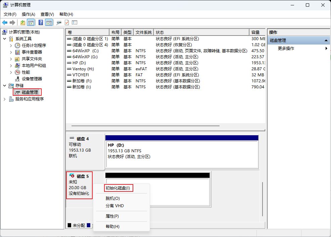Choose 初始化磁盘(I) from context menu
The width and height of the screenshot is (331, 237).
117,188
